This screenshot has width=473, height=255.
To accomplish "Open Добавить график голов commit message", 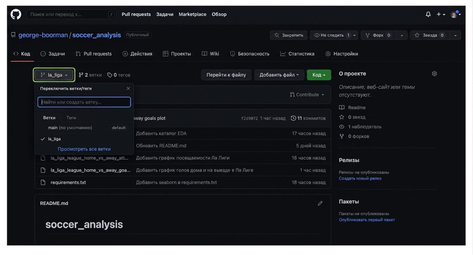I will [x=194, y=170].
